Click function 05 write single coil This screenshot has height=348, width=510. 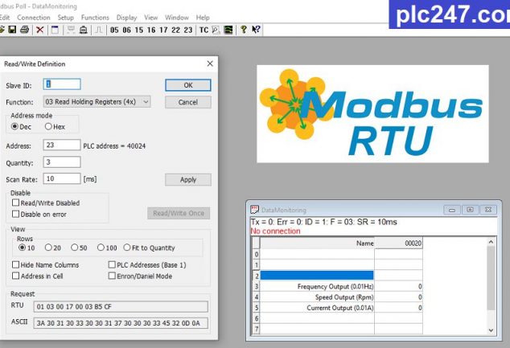click(114, 31)
